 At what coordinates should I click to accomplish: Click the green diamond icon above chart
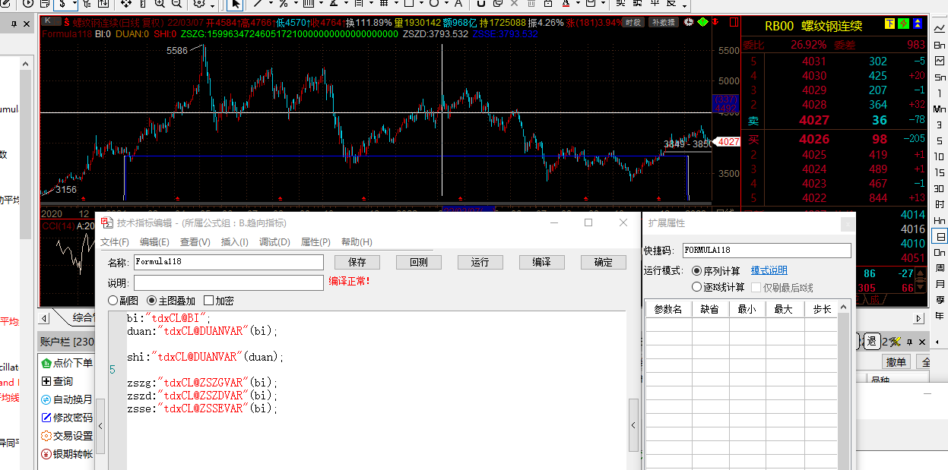click(702, 23)
